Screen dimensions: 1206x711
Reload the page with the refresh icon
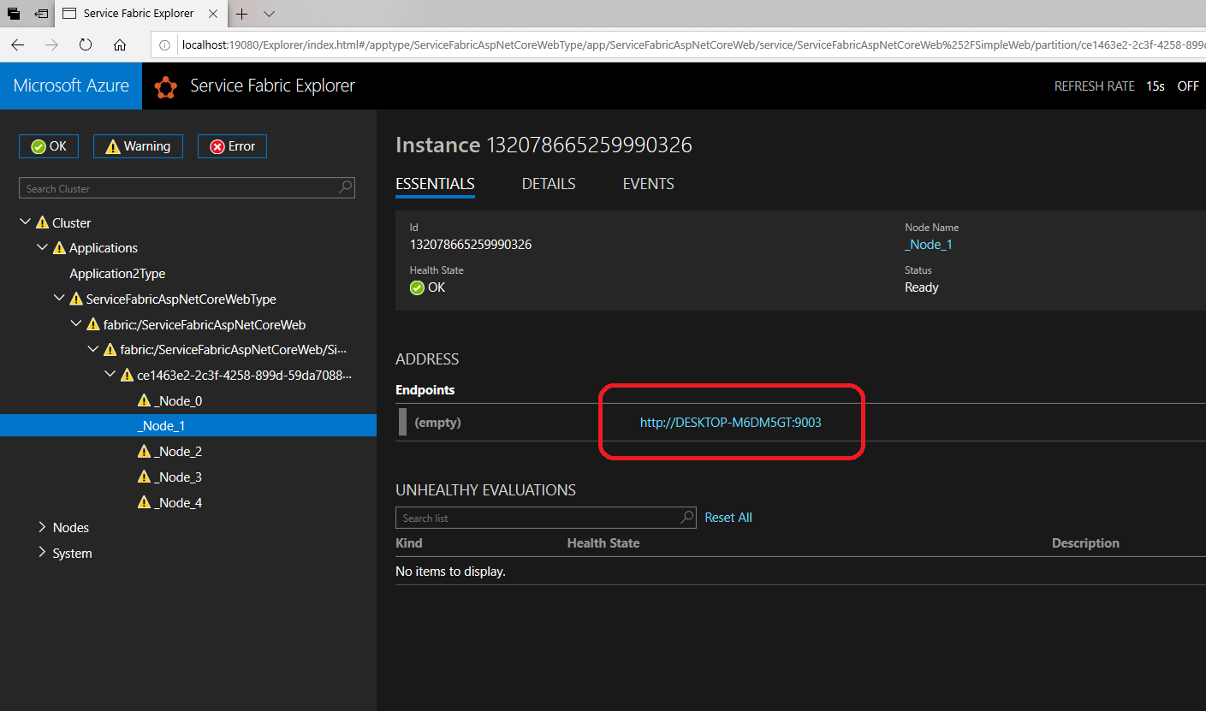(86, 44)
